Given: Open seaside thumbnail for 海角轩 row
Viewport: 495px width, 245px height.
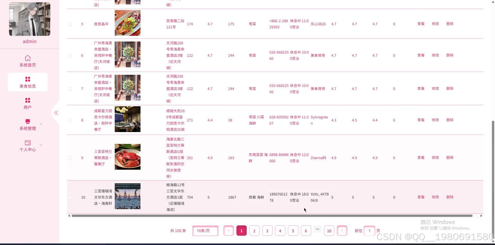Looking at the screenshot, I should coord(128,196).
